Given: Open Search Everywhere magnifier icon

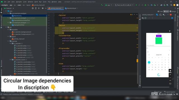Looking at the screenshot, I should [171, 5].
